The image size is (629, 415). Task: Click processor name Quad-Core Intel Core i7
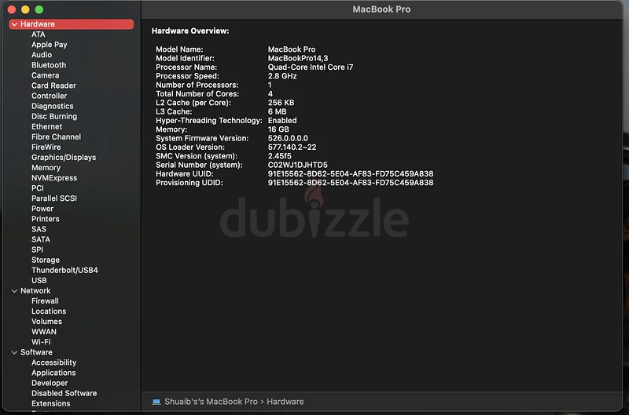click(x=311, y=67)
